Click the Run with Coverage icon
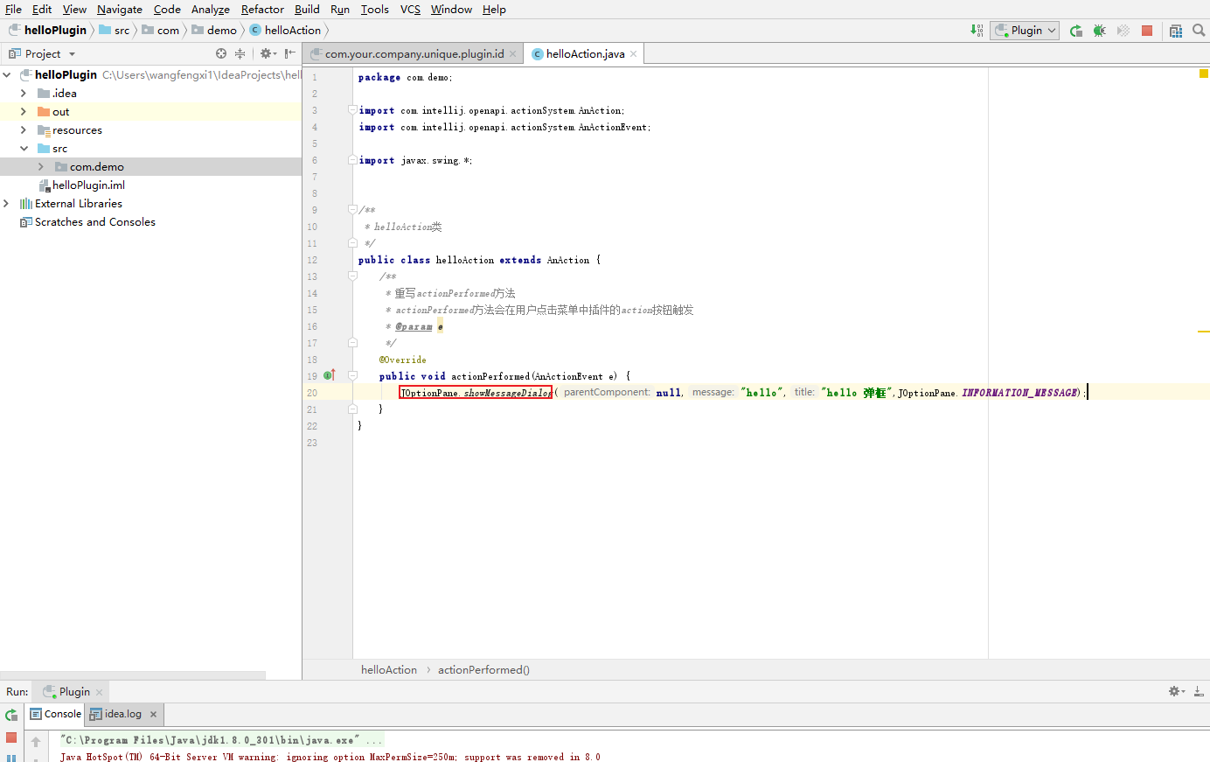The image size is (1210, 762). click(x=1123, y=31)
